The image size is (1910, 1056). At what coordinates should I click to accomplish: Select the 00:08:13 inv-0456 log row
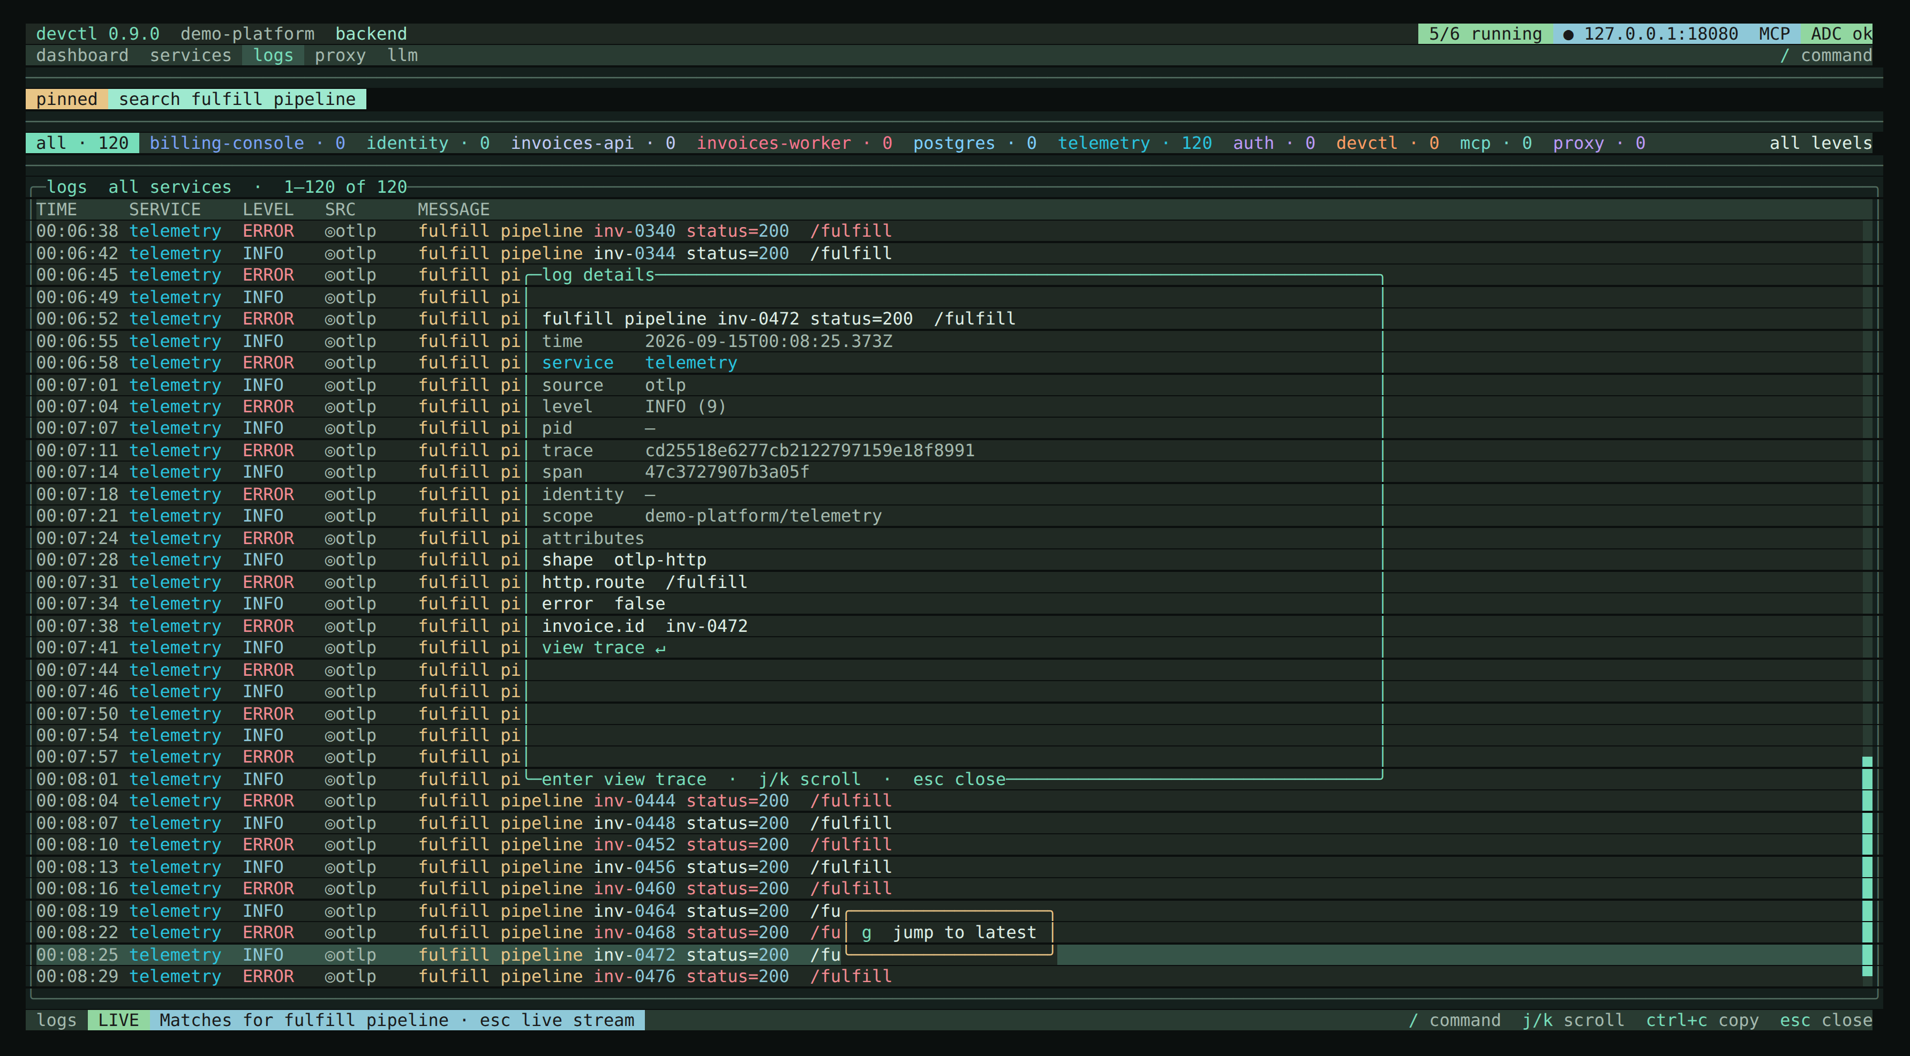coord(949,867)
